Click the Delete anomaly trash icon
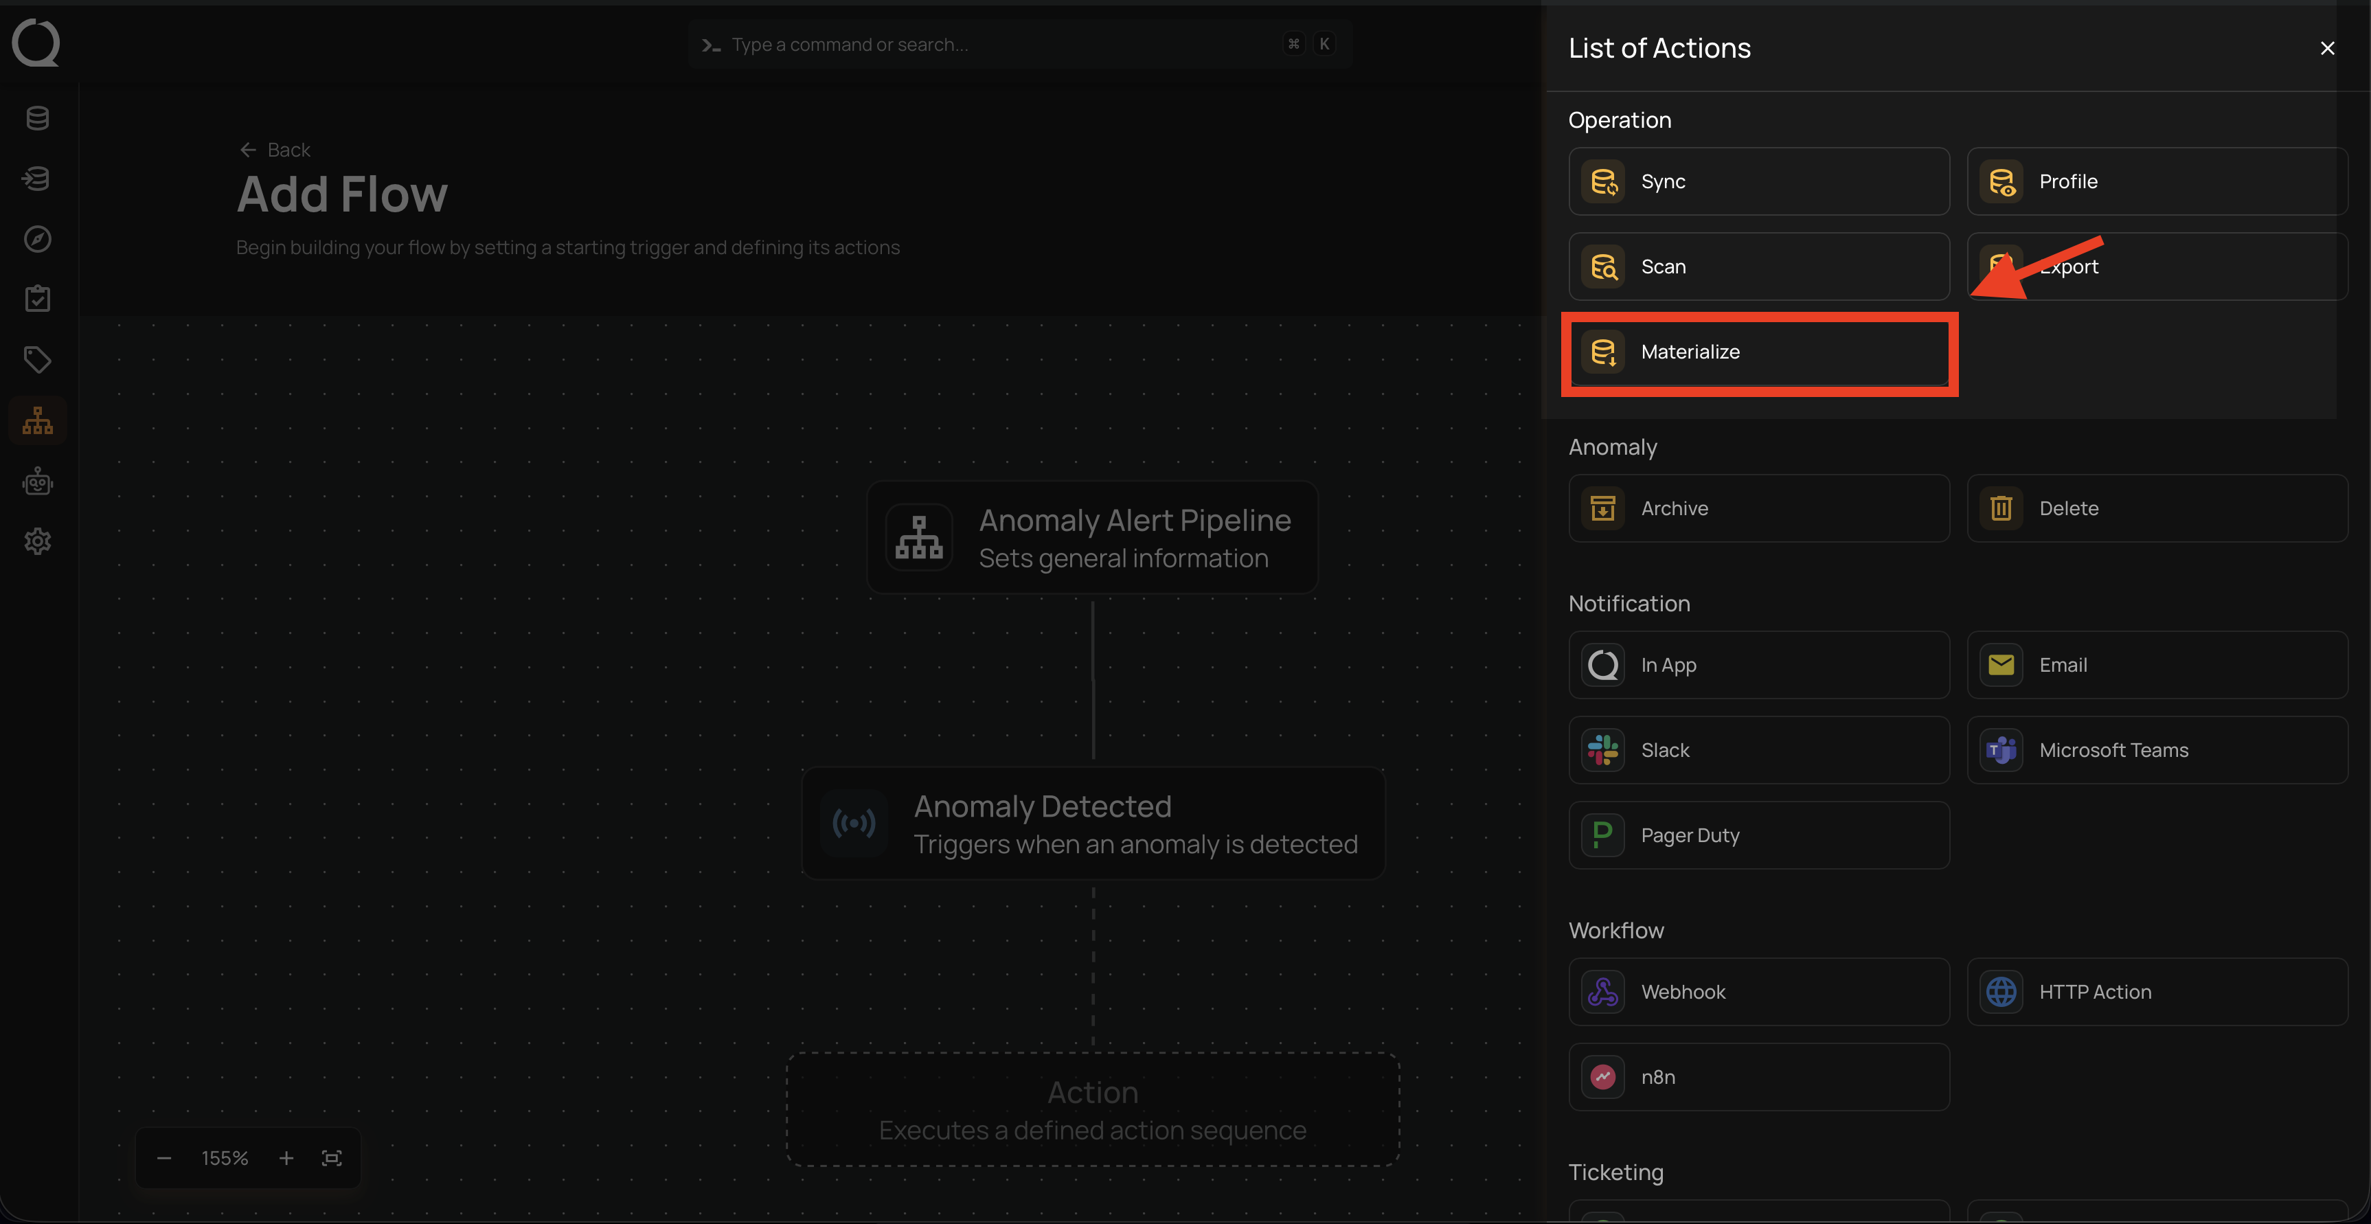Image resolution: width=2371 pixels, height=1224 pixels. [2001, 508]
